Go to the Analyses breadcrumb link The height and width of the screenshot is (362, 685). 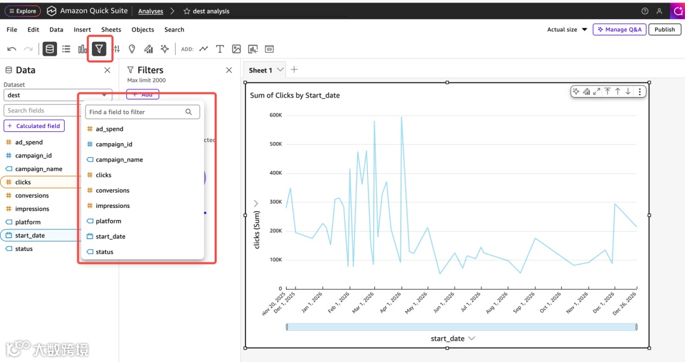(151, 11)
